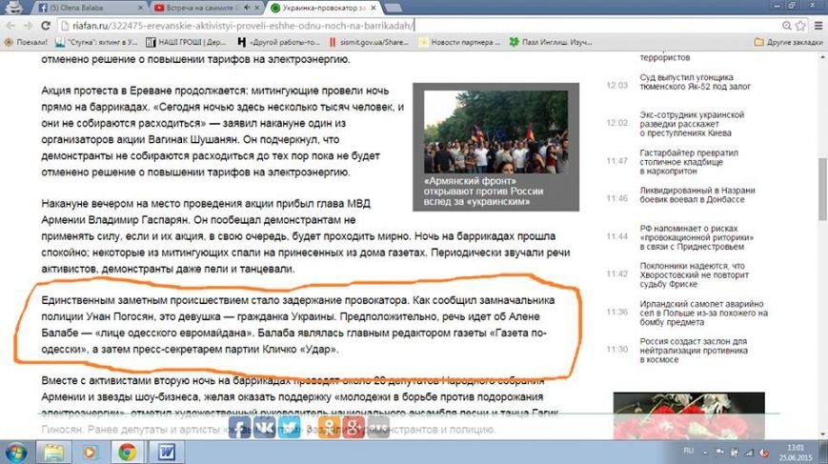The image size is (828, 464).
Task: Open news 'Россия создаст заслон для нейтрализации'
Action: [694, 350]
